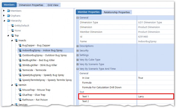Expand Vary By Cube Type section
The width and height of the screenshot is (176, 108).
(78, 60)
